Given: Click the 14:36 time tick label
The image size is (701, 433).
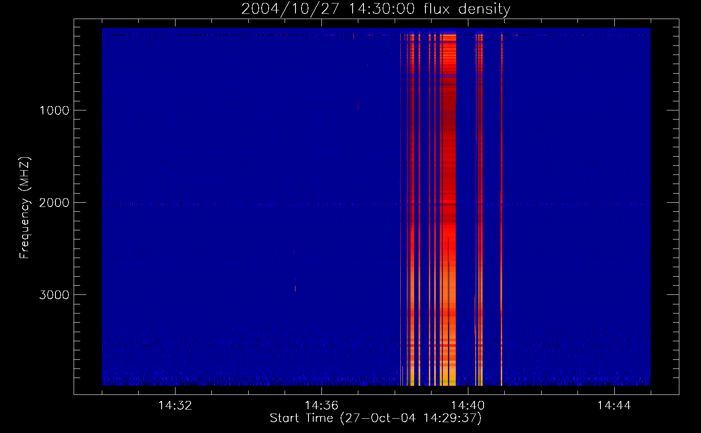Looking at the screenshot, I should click(321, 406).
